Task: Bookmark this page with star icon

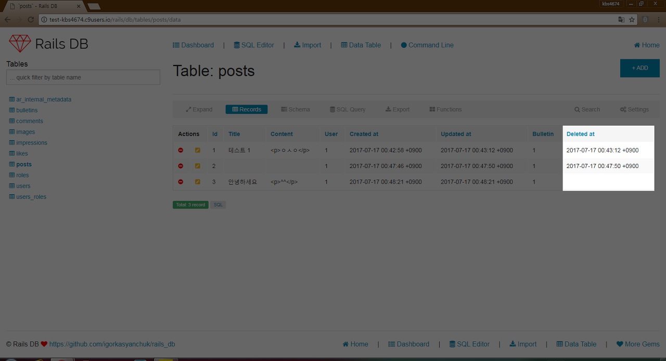Action: coord(632,20)
